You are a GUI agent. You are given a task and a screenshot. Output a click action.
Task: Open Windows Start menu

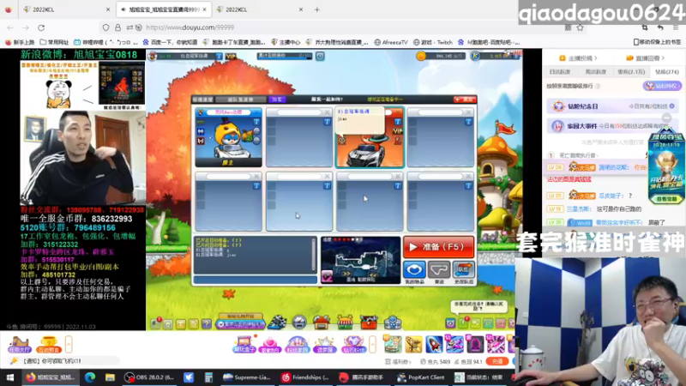[9, 377]
